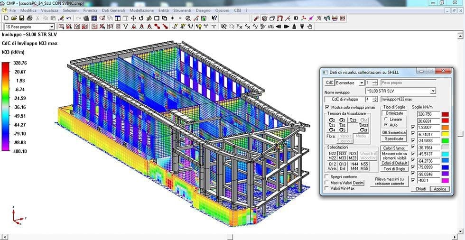This screenshot has width=465, height=240.
Task: Click the zoom in plus icon
Action: (x=172, y=18)
